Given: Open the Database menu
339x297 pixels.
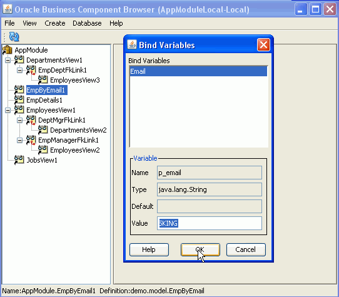Looking at the screenshot, I should (87, 23).
